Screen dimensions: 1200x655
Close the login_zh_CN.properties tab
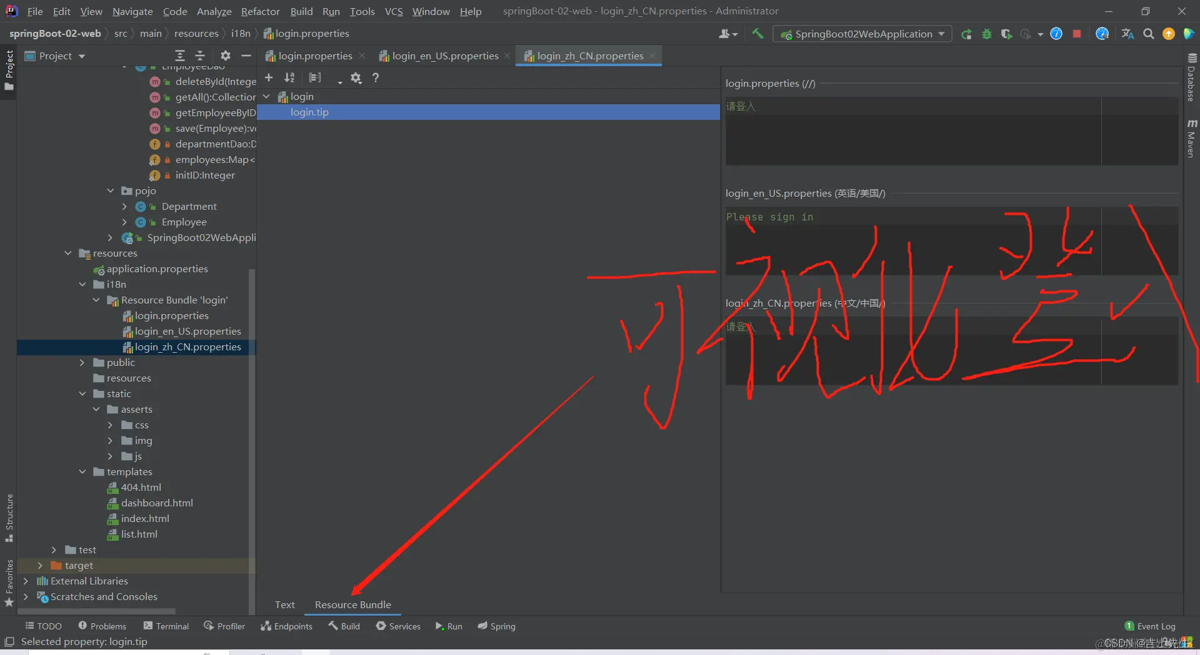(652, 56)
